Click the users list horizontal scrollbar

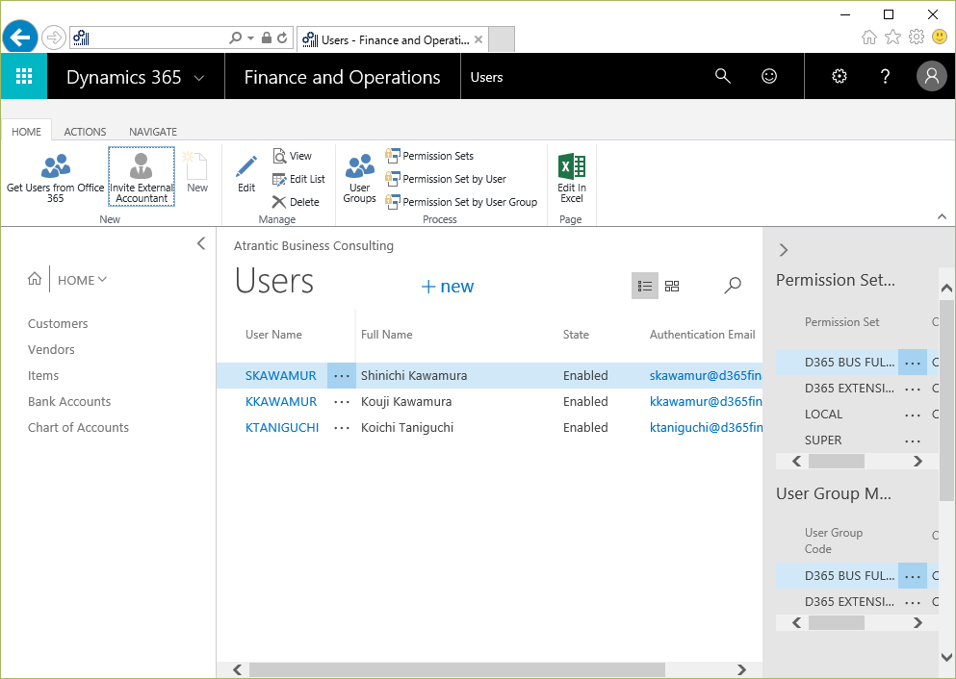click(456, 670)
